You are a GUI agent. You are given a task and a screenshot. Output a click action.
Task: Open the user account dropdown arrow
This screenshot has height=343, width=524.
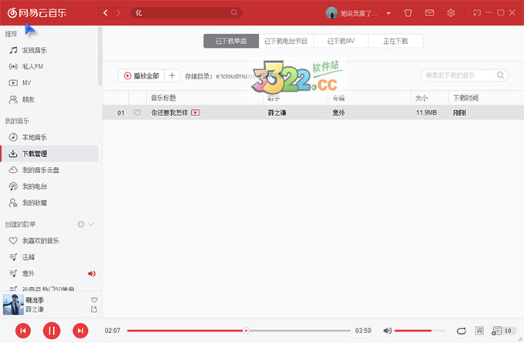tap(388, 14)
